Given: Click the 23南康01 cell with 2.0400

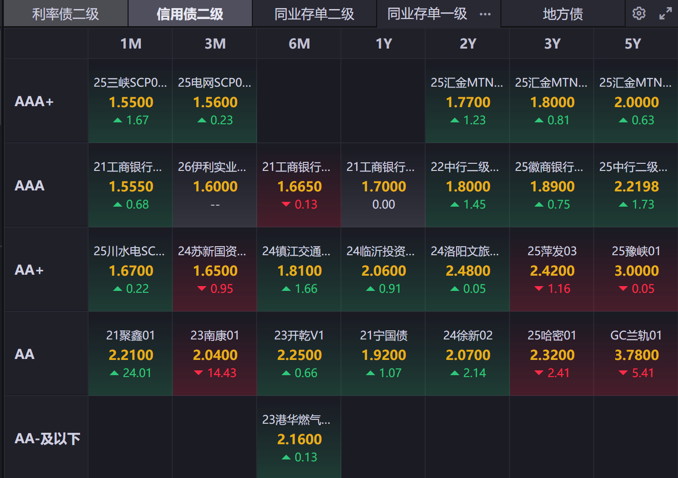Looking at the screenshot, I should tap(215, 354).
